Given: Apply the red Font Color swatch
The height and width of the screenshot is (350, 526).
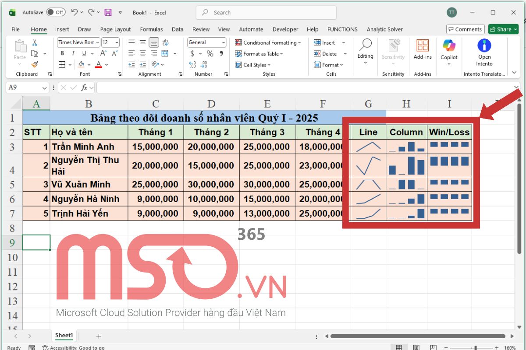Looking at the screenshot, I should 99,64.
